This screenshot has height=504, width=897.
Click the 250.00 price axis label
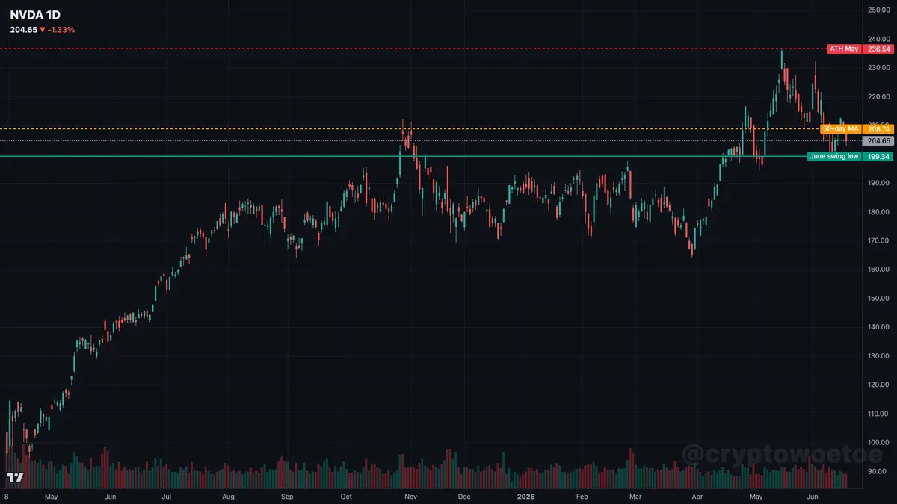(x=878, y=10)
